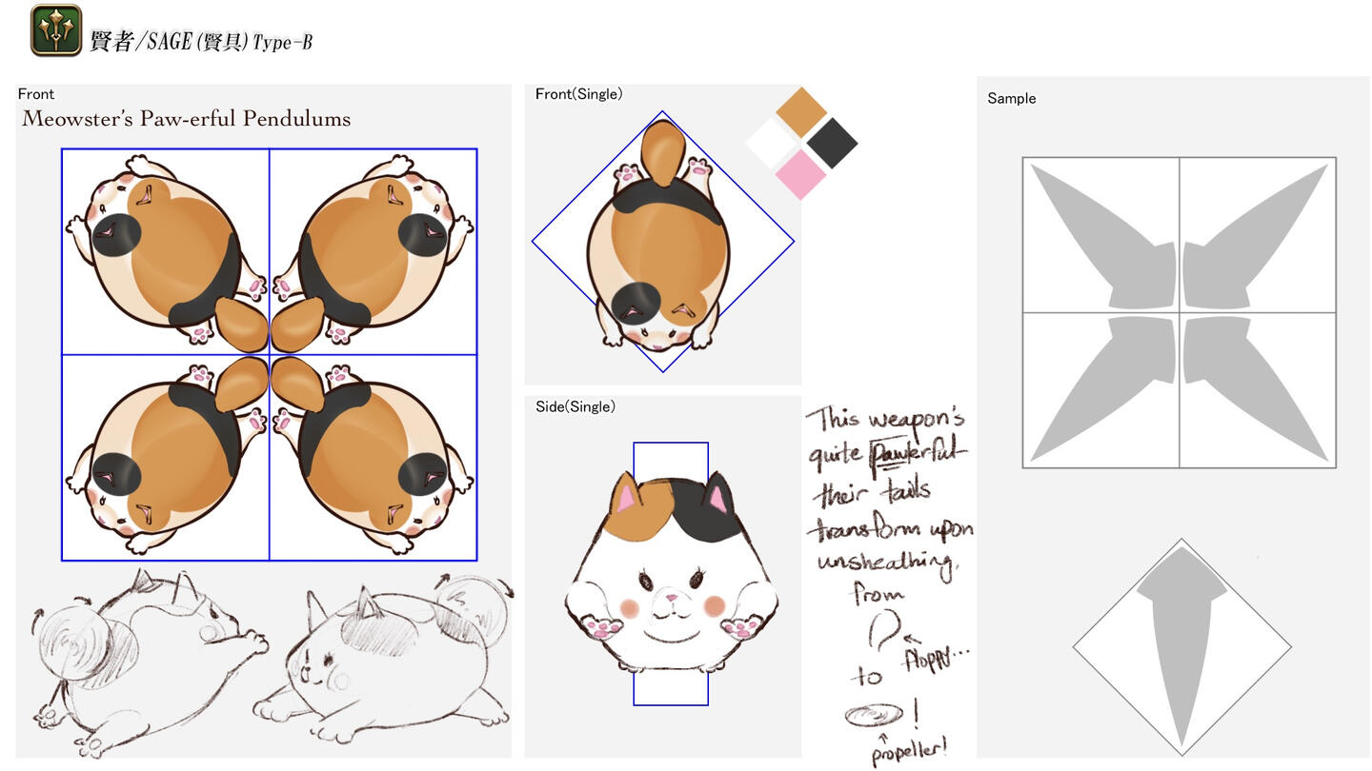This screenshot has height=771, width=1372.
Task: Select the orange color swatch
Action: (x=800, y=111)
